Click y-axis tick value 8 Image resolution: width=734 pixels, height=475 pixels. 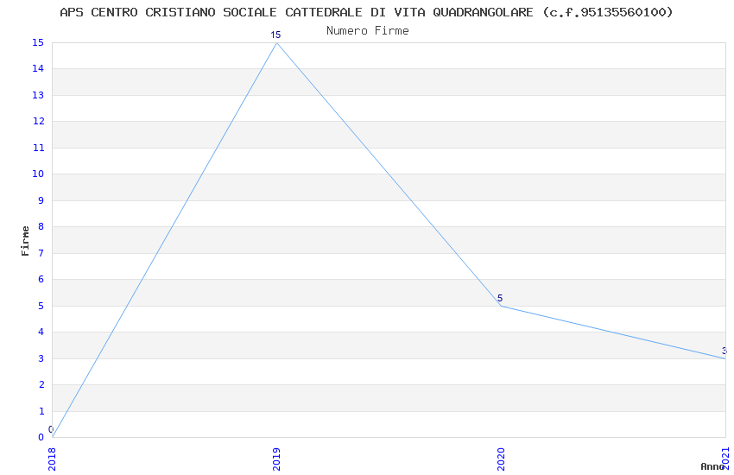tap(41, 226)
